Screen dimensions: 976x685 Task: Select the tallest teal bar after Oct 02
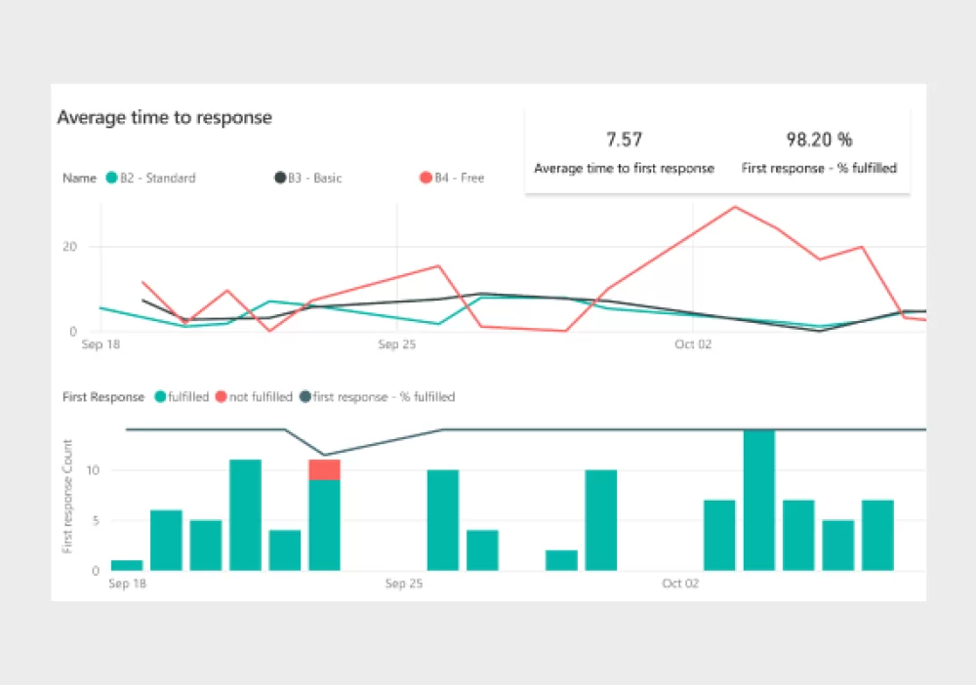click(x=758, y=500)
